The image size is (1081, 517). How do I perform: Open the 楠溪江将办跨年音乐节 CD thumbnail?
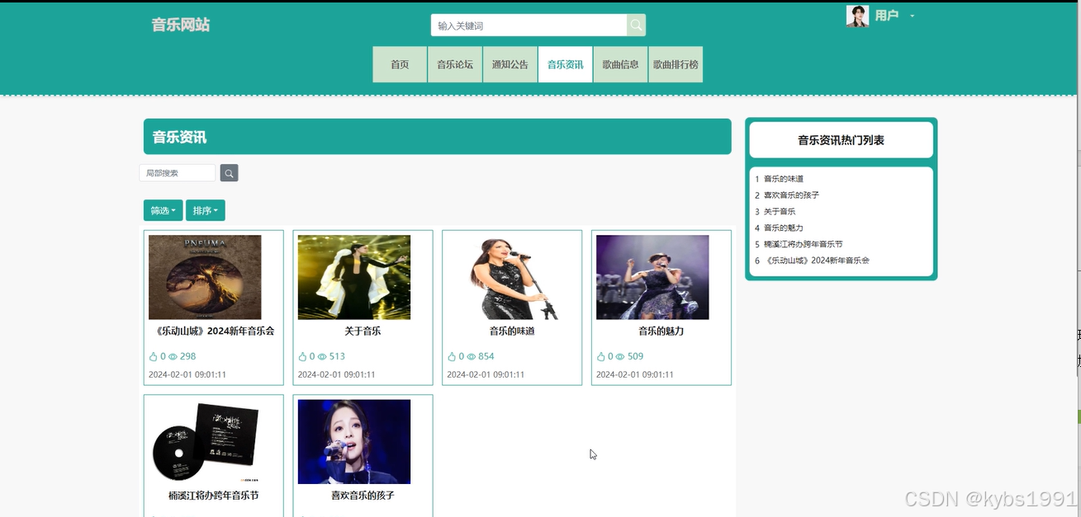point(205,442)
